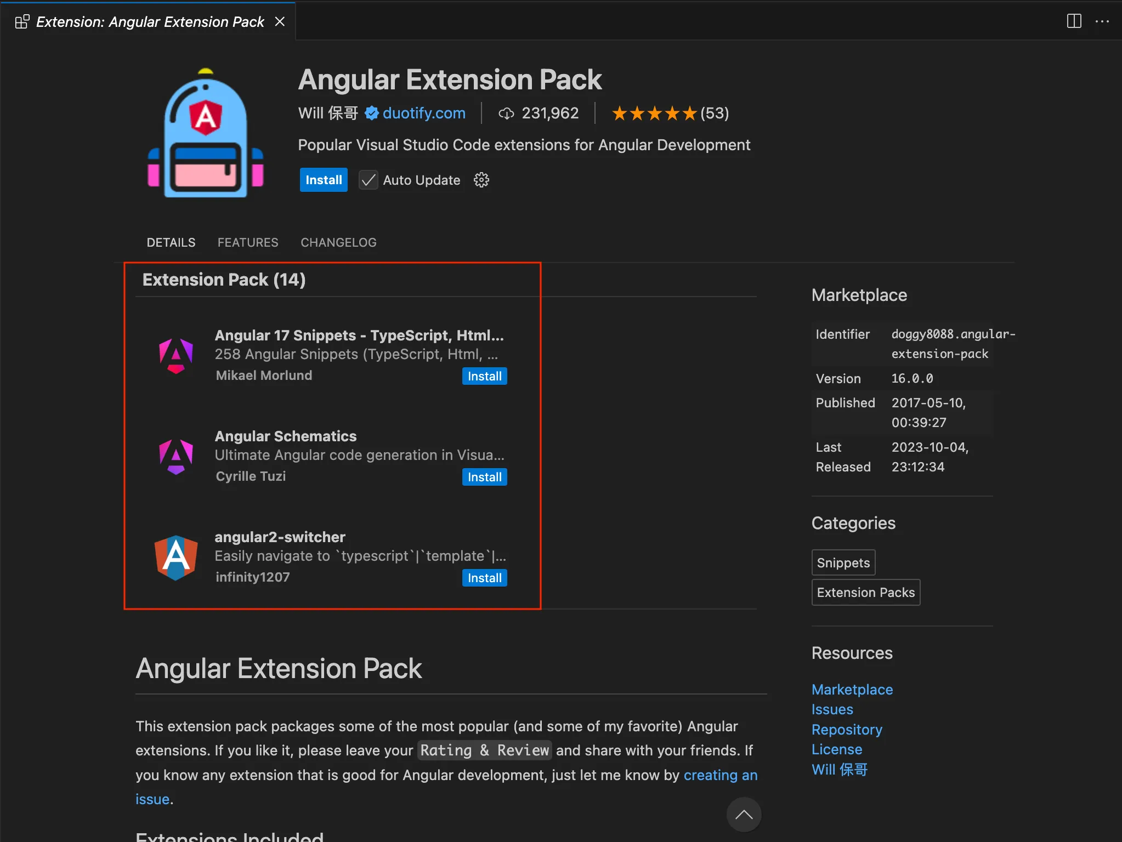Click the Angular Schematics logo icon
Screen dimensions: 1122x842
pyautogui.click(x=175, y=456)
